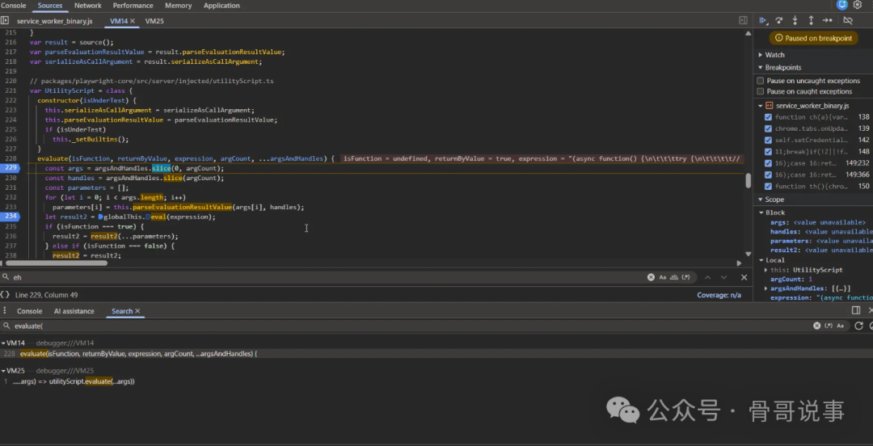The image size is (873, 446).
Task: Switch to VM25 source tab
Action: coord(154,21)
